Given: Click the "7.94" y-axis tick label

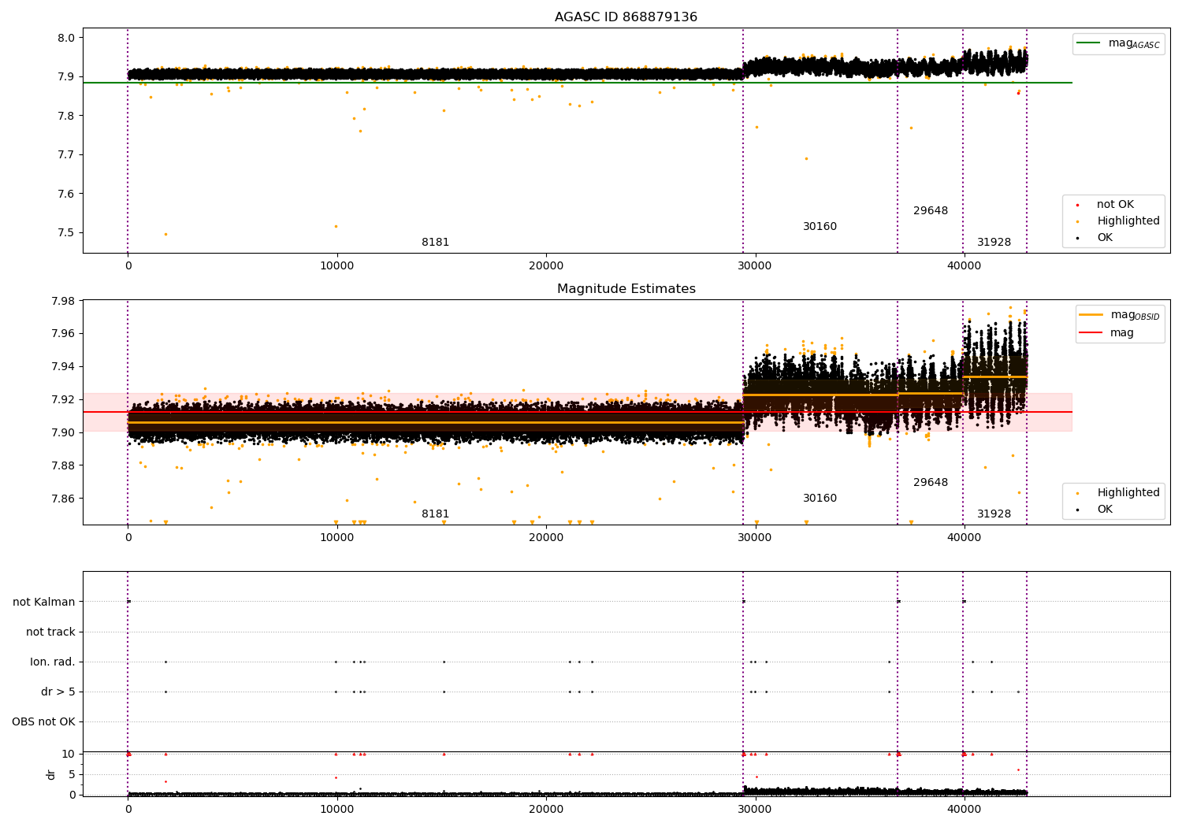Looking at the screenshot, I should coord(63,367).
